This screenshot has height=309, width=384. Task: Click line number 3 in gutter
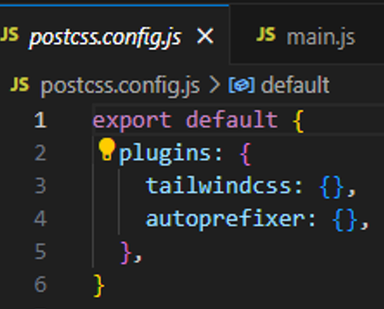(41, 186)
